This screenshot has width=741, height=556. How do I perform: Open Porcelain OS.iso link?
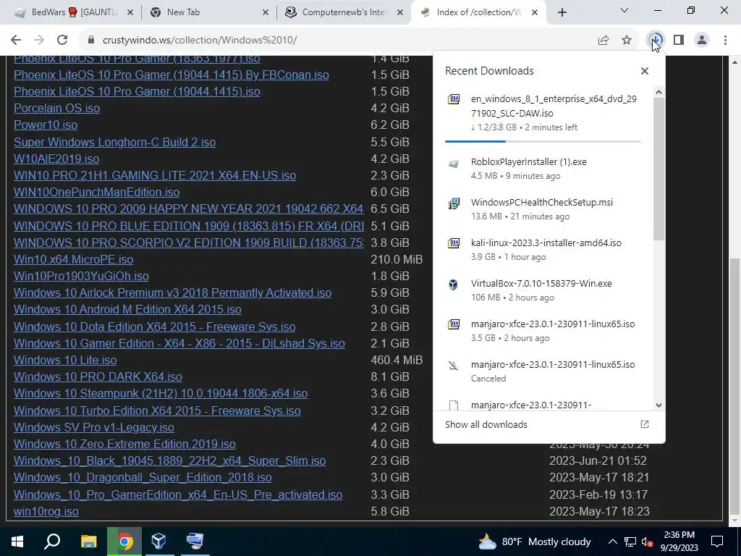[56, 109]
